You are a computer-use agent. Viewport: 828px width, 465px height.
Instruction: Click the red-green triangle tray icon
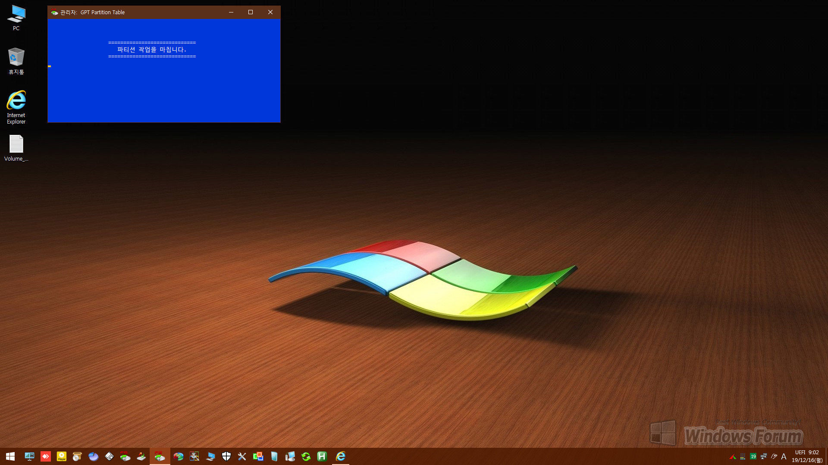[733, 457]
